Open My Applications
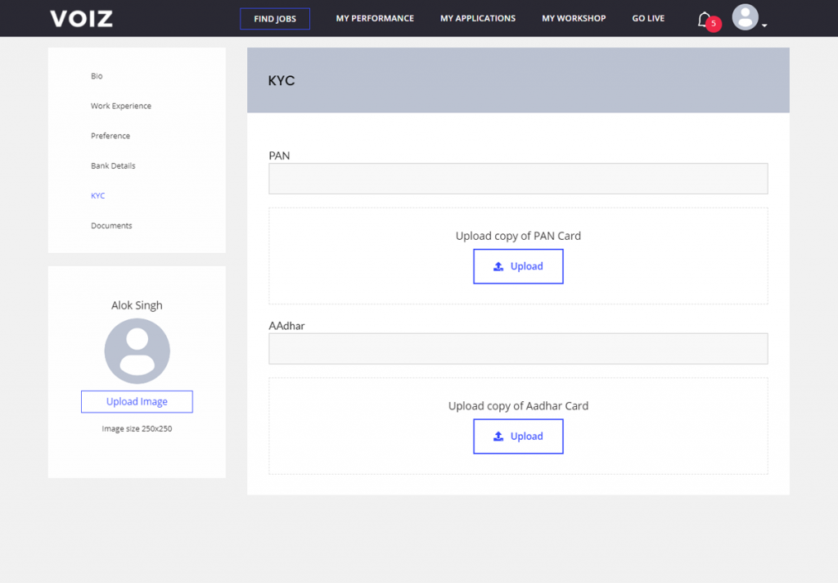The width and height of the screenshot is (838, 583). [478, 18]
